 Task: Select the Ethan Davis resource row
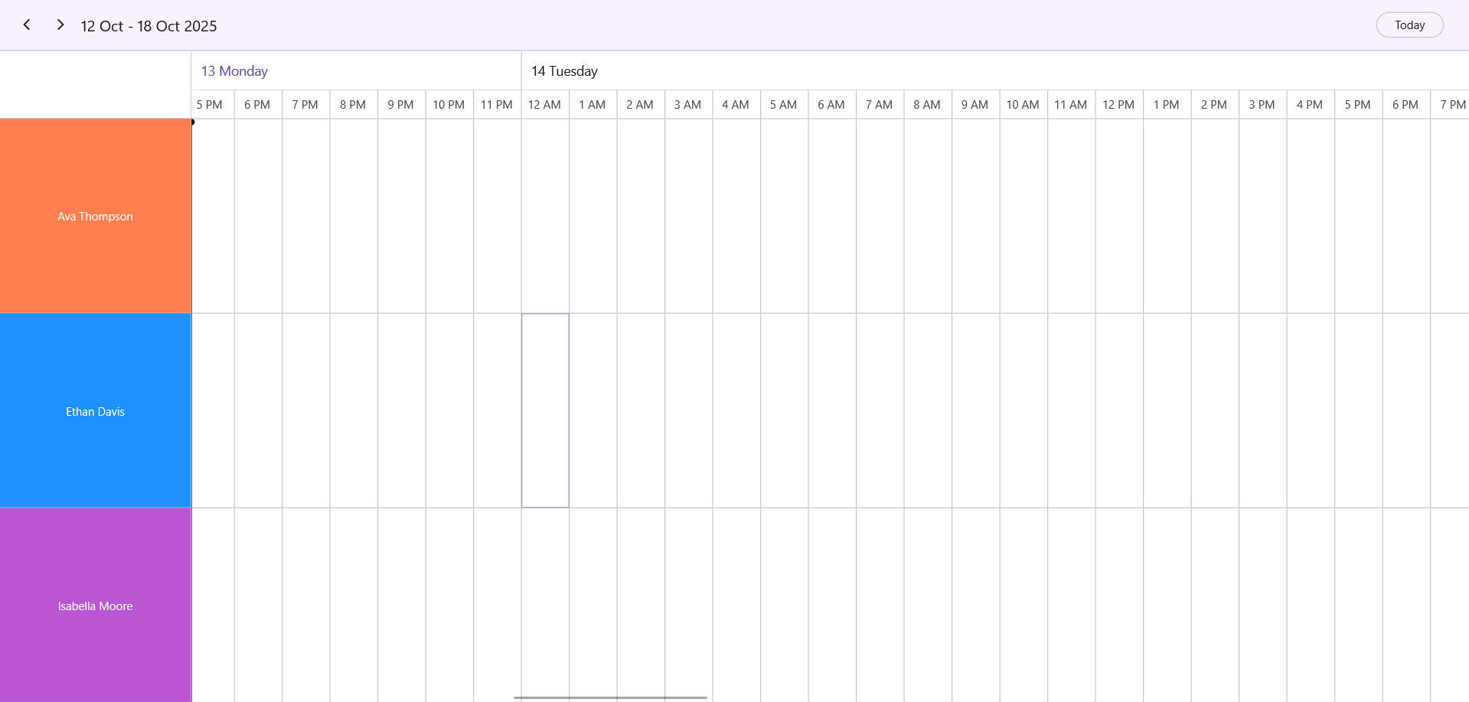pyautogui.click(x=95, y=411)
